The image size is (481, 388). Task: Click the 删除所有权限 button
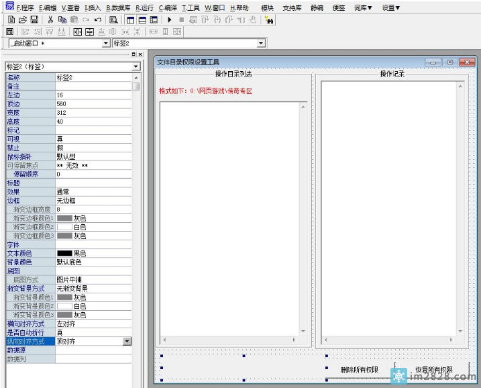(x=360, y=369)
